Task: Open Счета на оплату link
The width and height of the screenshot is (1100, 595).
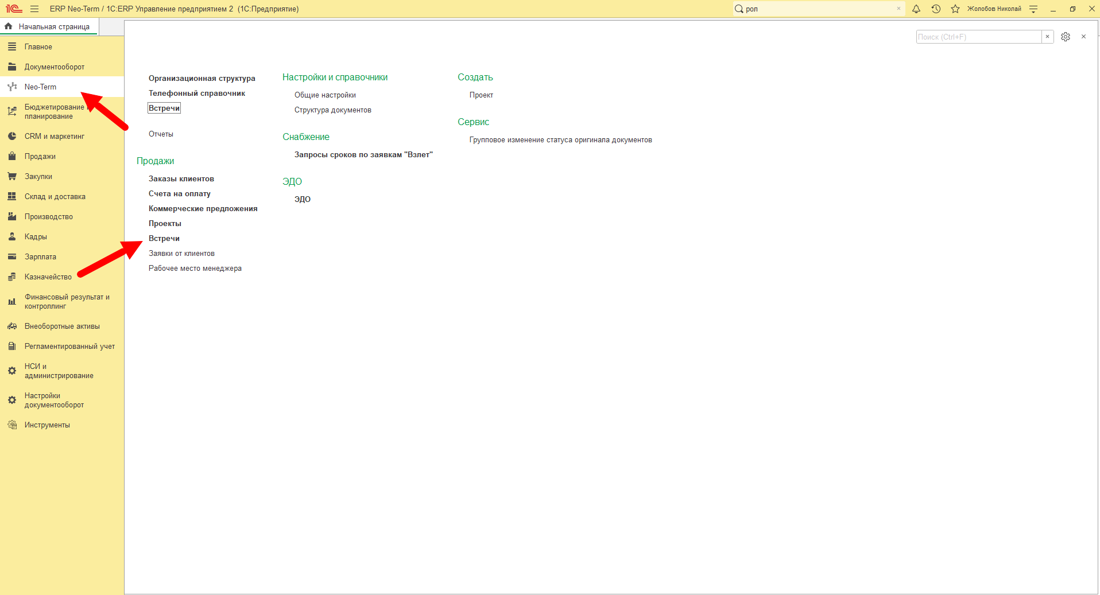Action: pos(180,194)
